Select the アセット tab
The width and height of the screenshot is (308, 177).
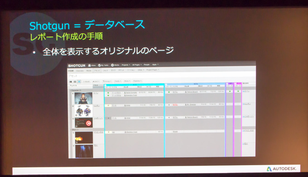(x=97, y=71)
